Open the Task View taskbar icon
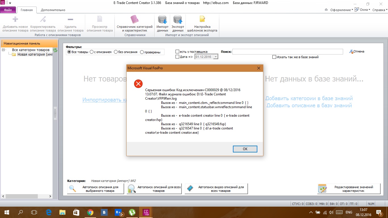This screenshot has height=218, width=388. [34, 212]
